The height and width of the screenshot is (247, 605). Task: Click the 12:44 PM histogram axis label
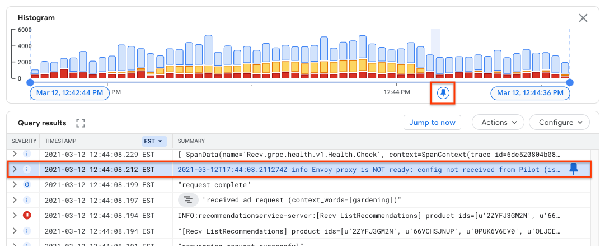click(x=397, y=92)
